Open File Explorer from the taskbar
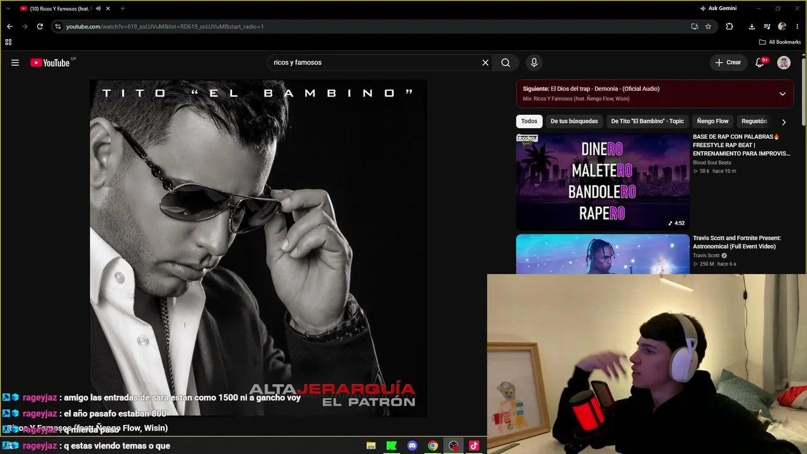This screenshot has height=454, width=807. (x=371, y=446)
